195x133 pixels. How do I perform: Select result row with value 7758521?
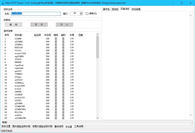[50, 74]
